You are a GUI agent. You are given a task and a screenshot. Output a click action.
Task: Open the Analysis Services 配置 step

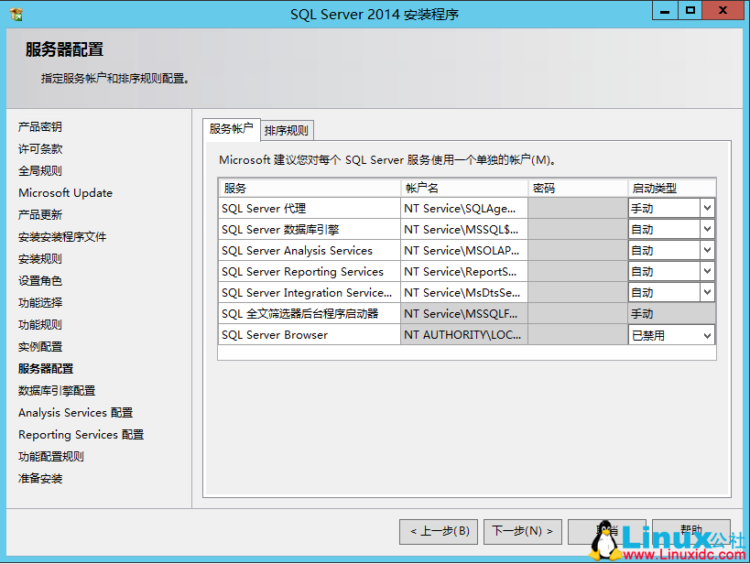click(74, 412)
